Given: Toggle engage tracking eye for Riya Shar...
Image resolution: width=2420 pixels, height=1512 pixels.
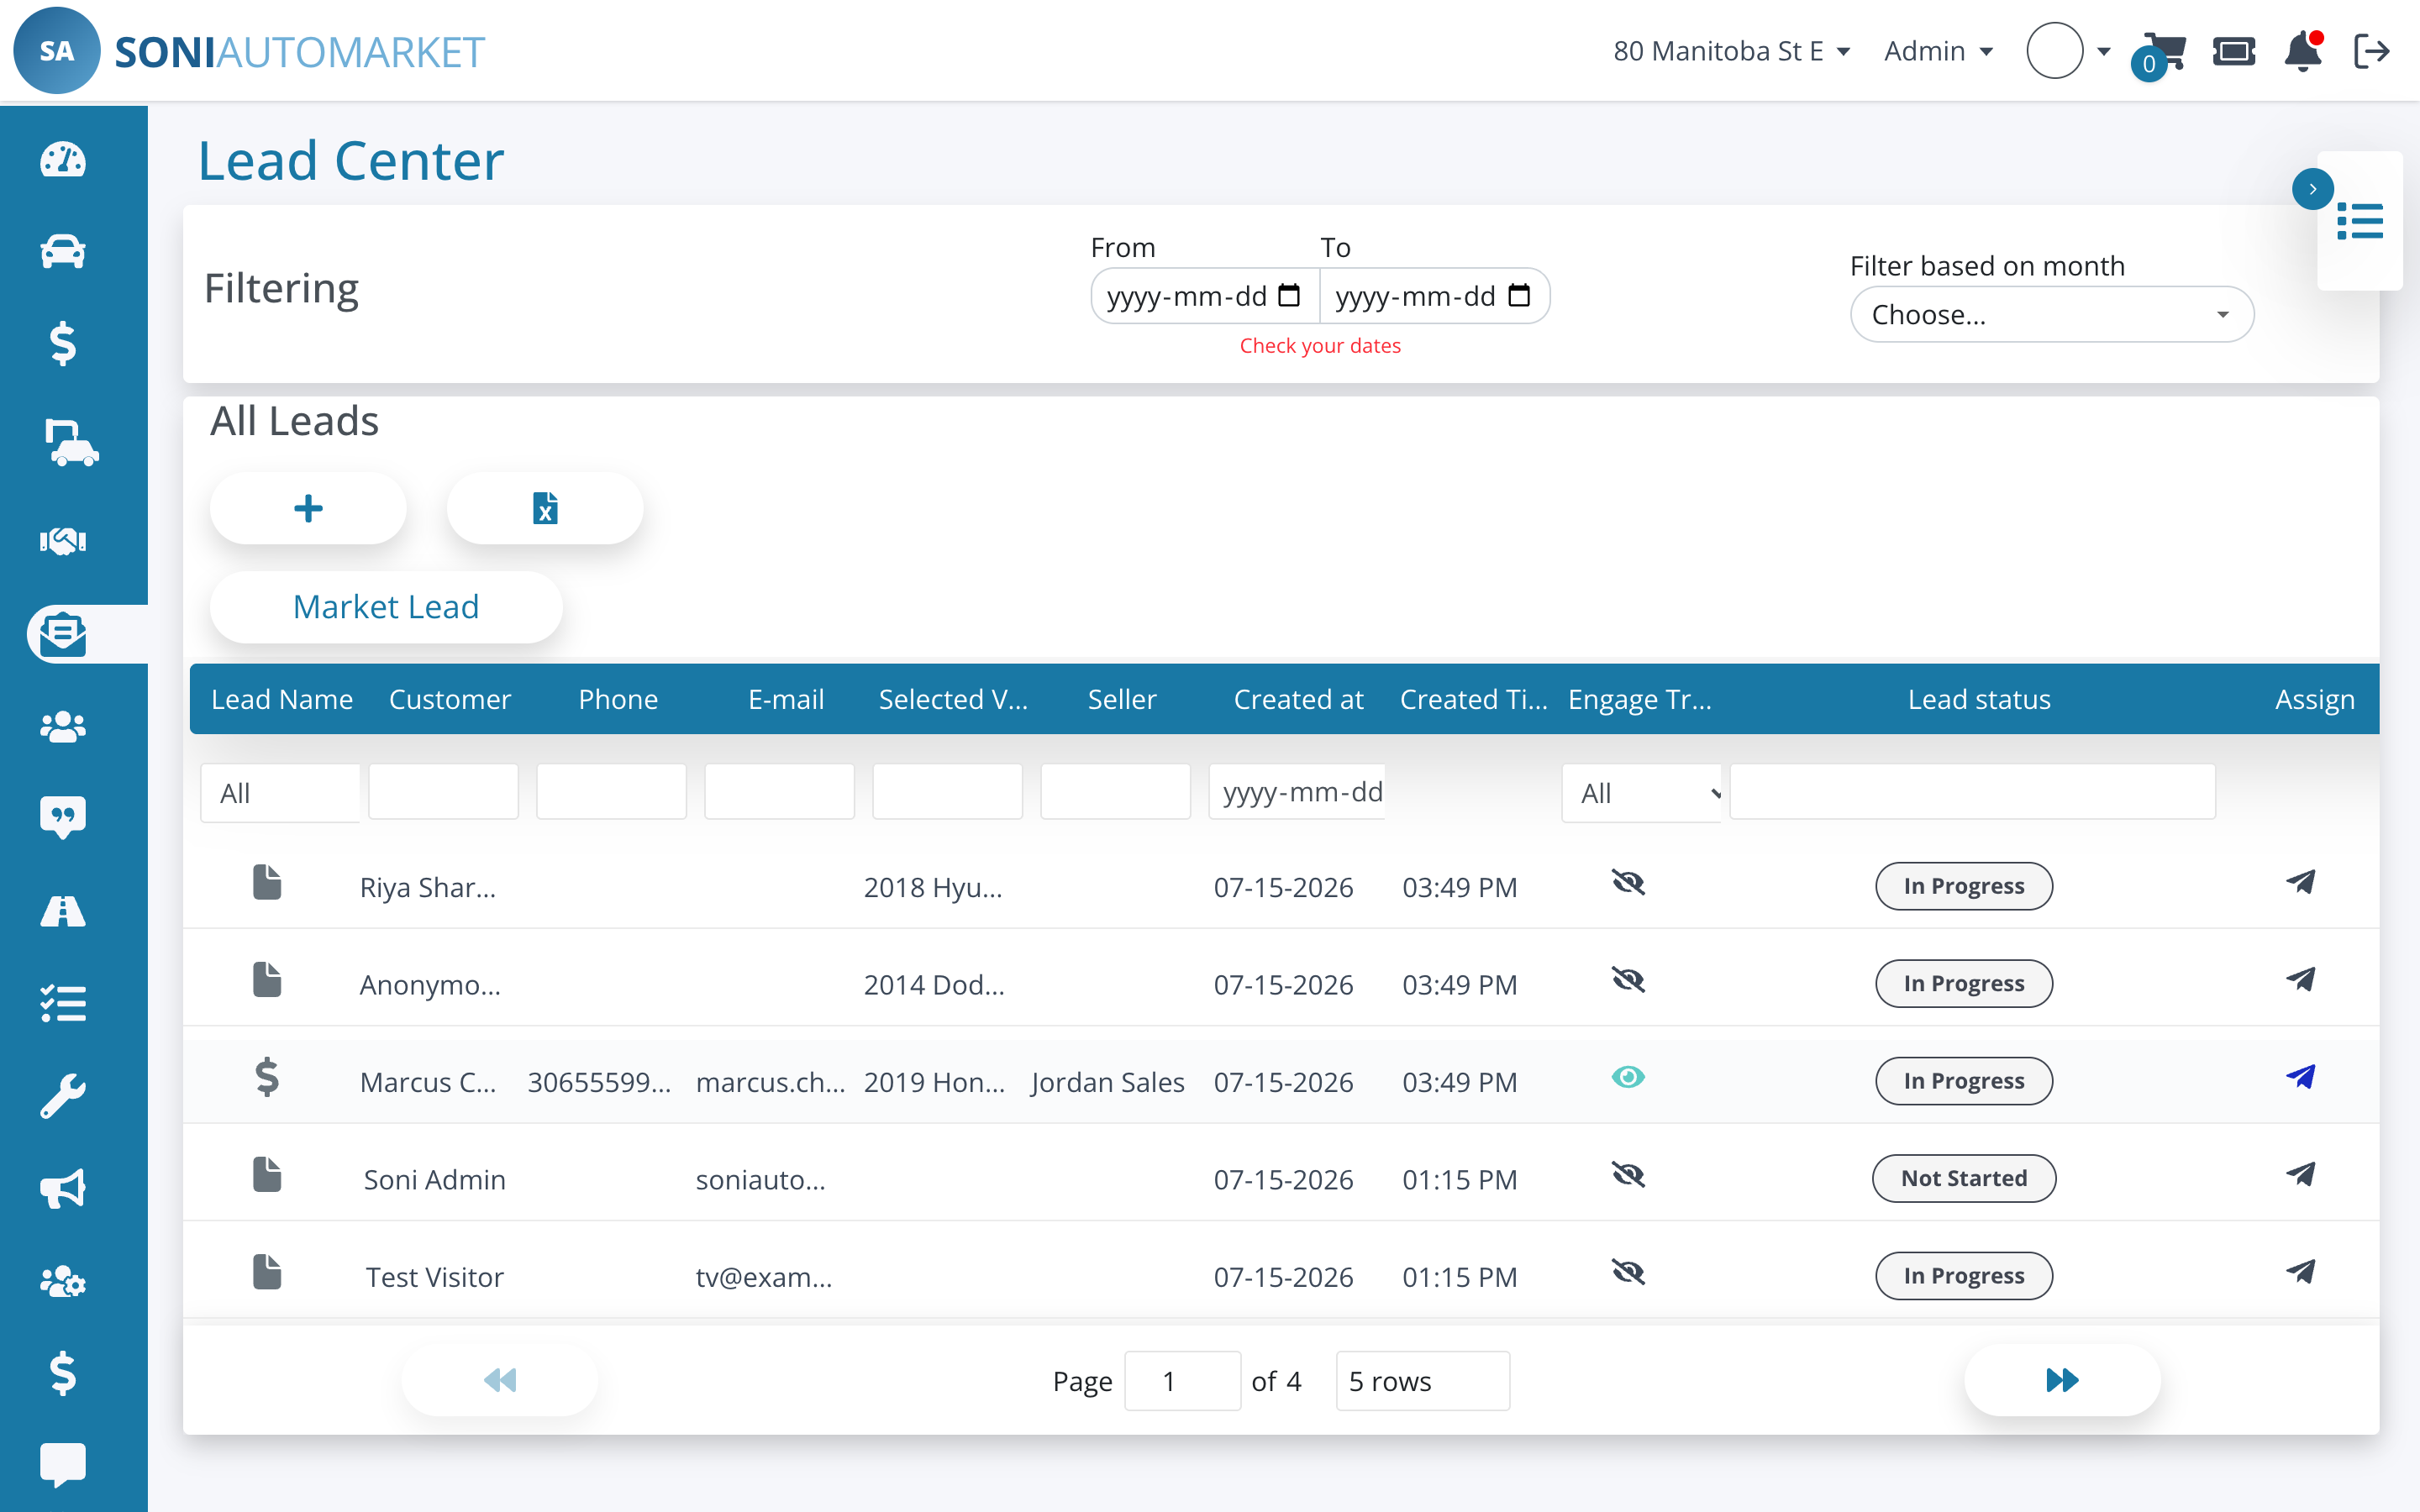Looking at the screenshot, I should tap(1628, 883).
